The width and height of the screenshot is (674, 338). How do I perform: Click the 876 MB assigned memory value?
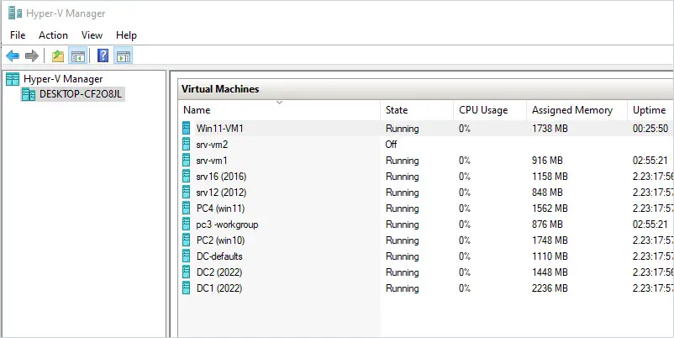[547, 224]
